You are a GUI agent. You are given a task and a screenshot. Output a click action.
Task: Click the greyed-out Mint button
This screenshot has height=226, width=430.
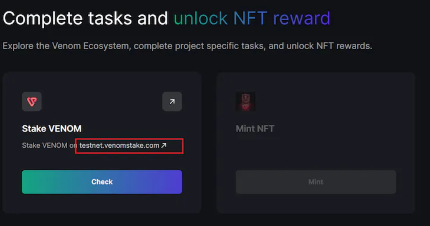click(316, 182)
